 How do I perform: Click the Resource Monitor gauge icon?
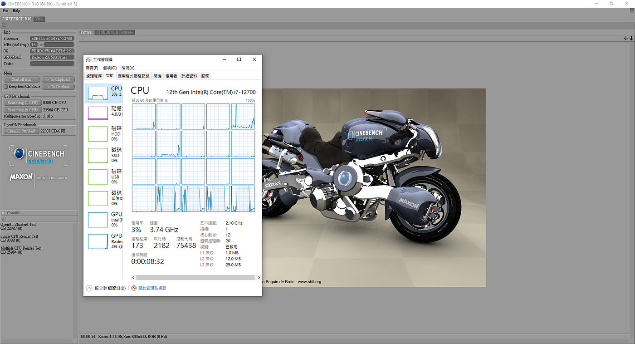pyautogui.click(x=134, y=288)
